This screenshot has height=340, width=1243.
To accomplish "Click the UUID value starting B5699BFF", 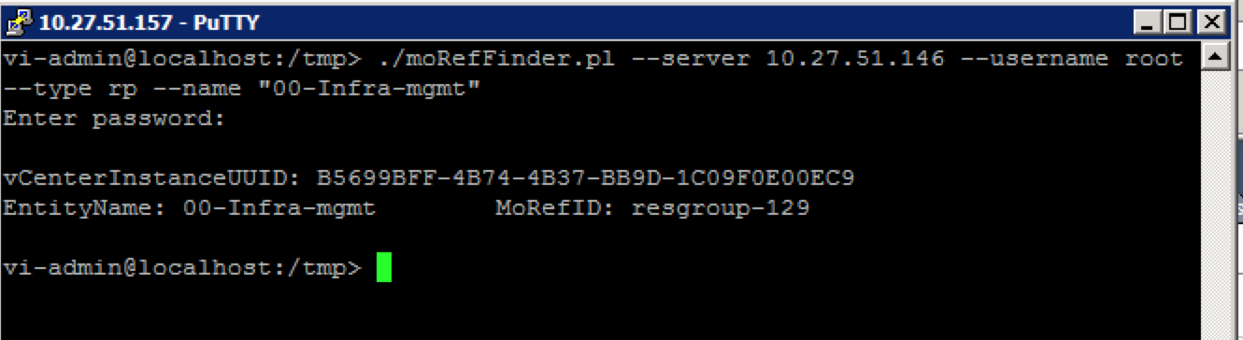I will [586, 178].
